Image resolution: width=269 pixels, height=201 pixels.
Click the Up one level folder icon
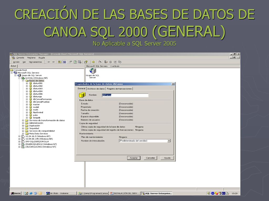point(60,62)
